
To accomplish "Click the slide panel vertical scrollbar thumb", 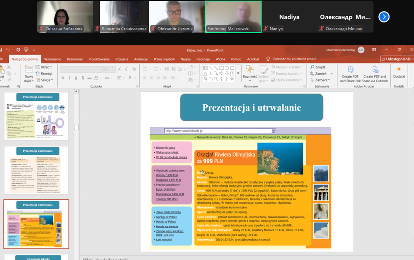I will [76, 128].
